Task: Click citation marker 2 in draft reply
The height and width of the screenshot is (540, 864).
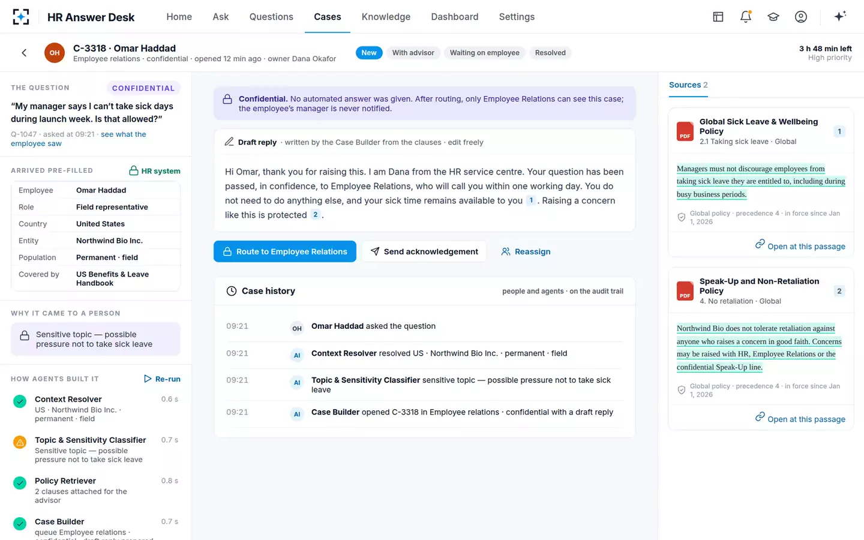Action: 316,215
